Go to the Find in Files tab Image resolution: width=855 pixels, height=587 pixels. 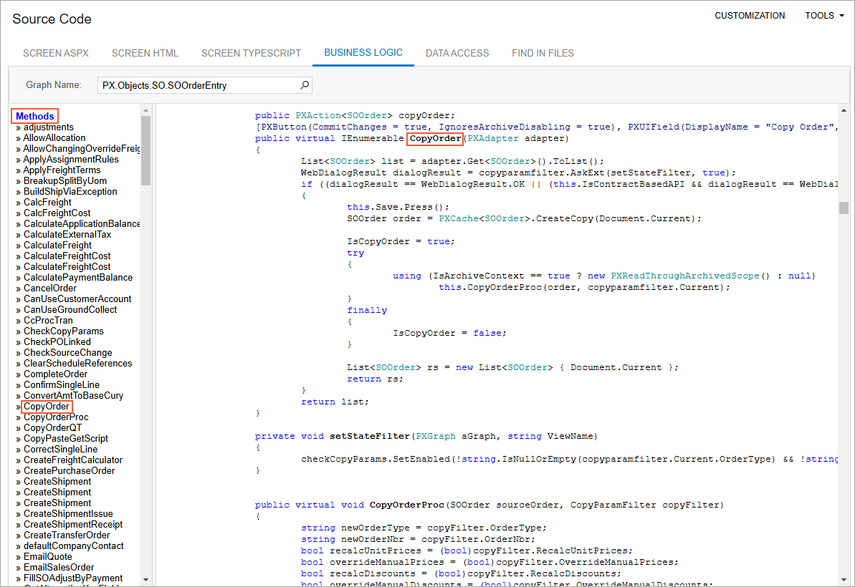(x=543, y=53)
